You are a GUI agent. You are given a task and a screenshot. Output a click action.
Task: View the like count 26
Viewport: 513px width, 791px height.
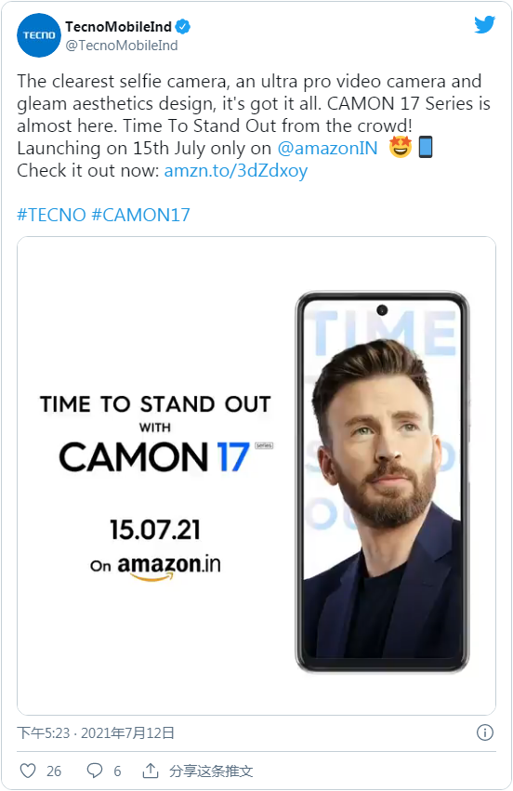click(54, 771)
